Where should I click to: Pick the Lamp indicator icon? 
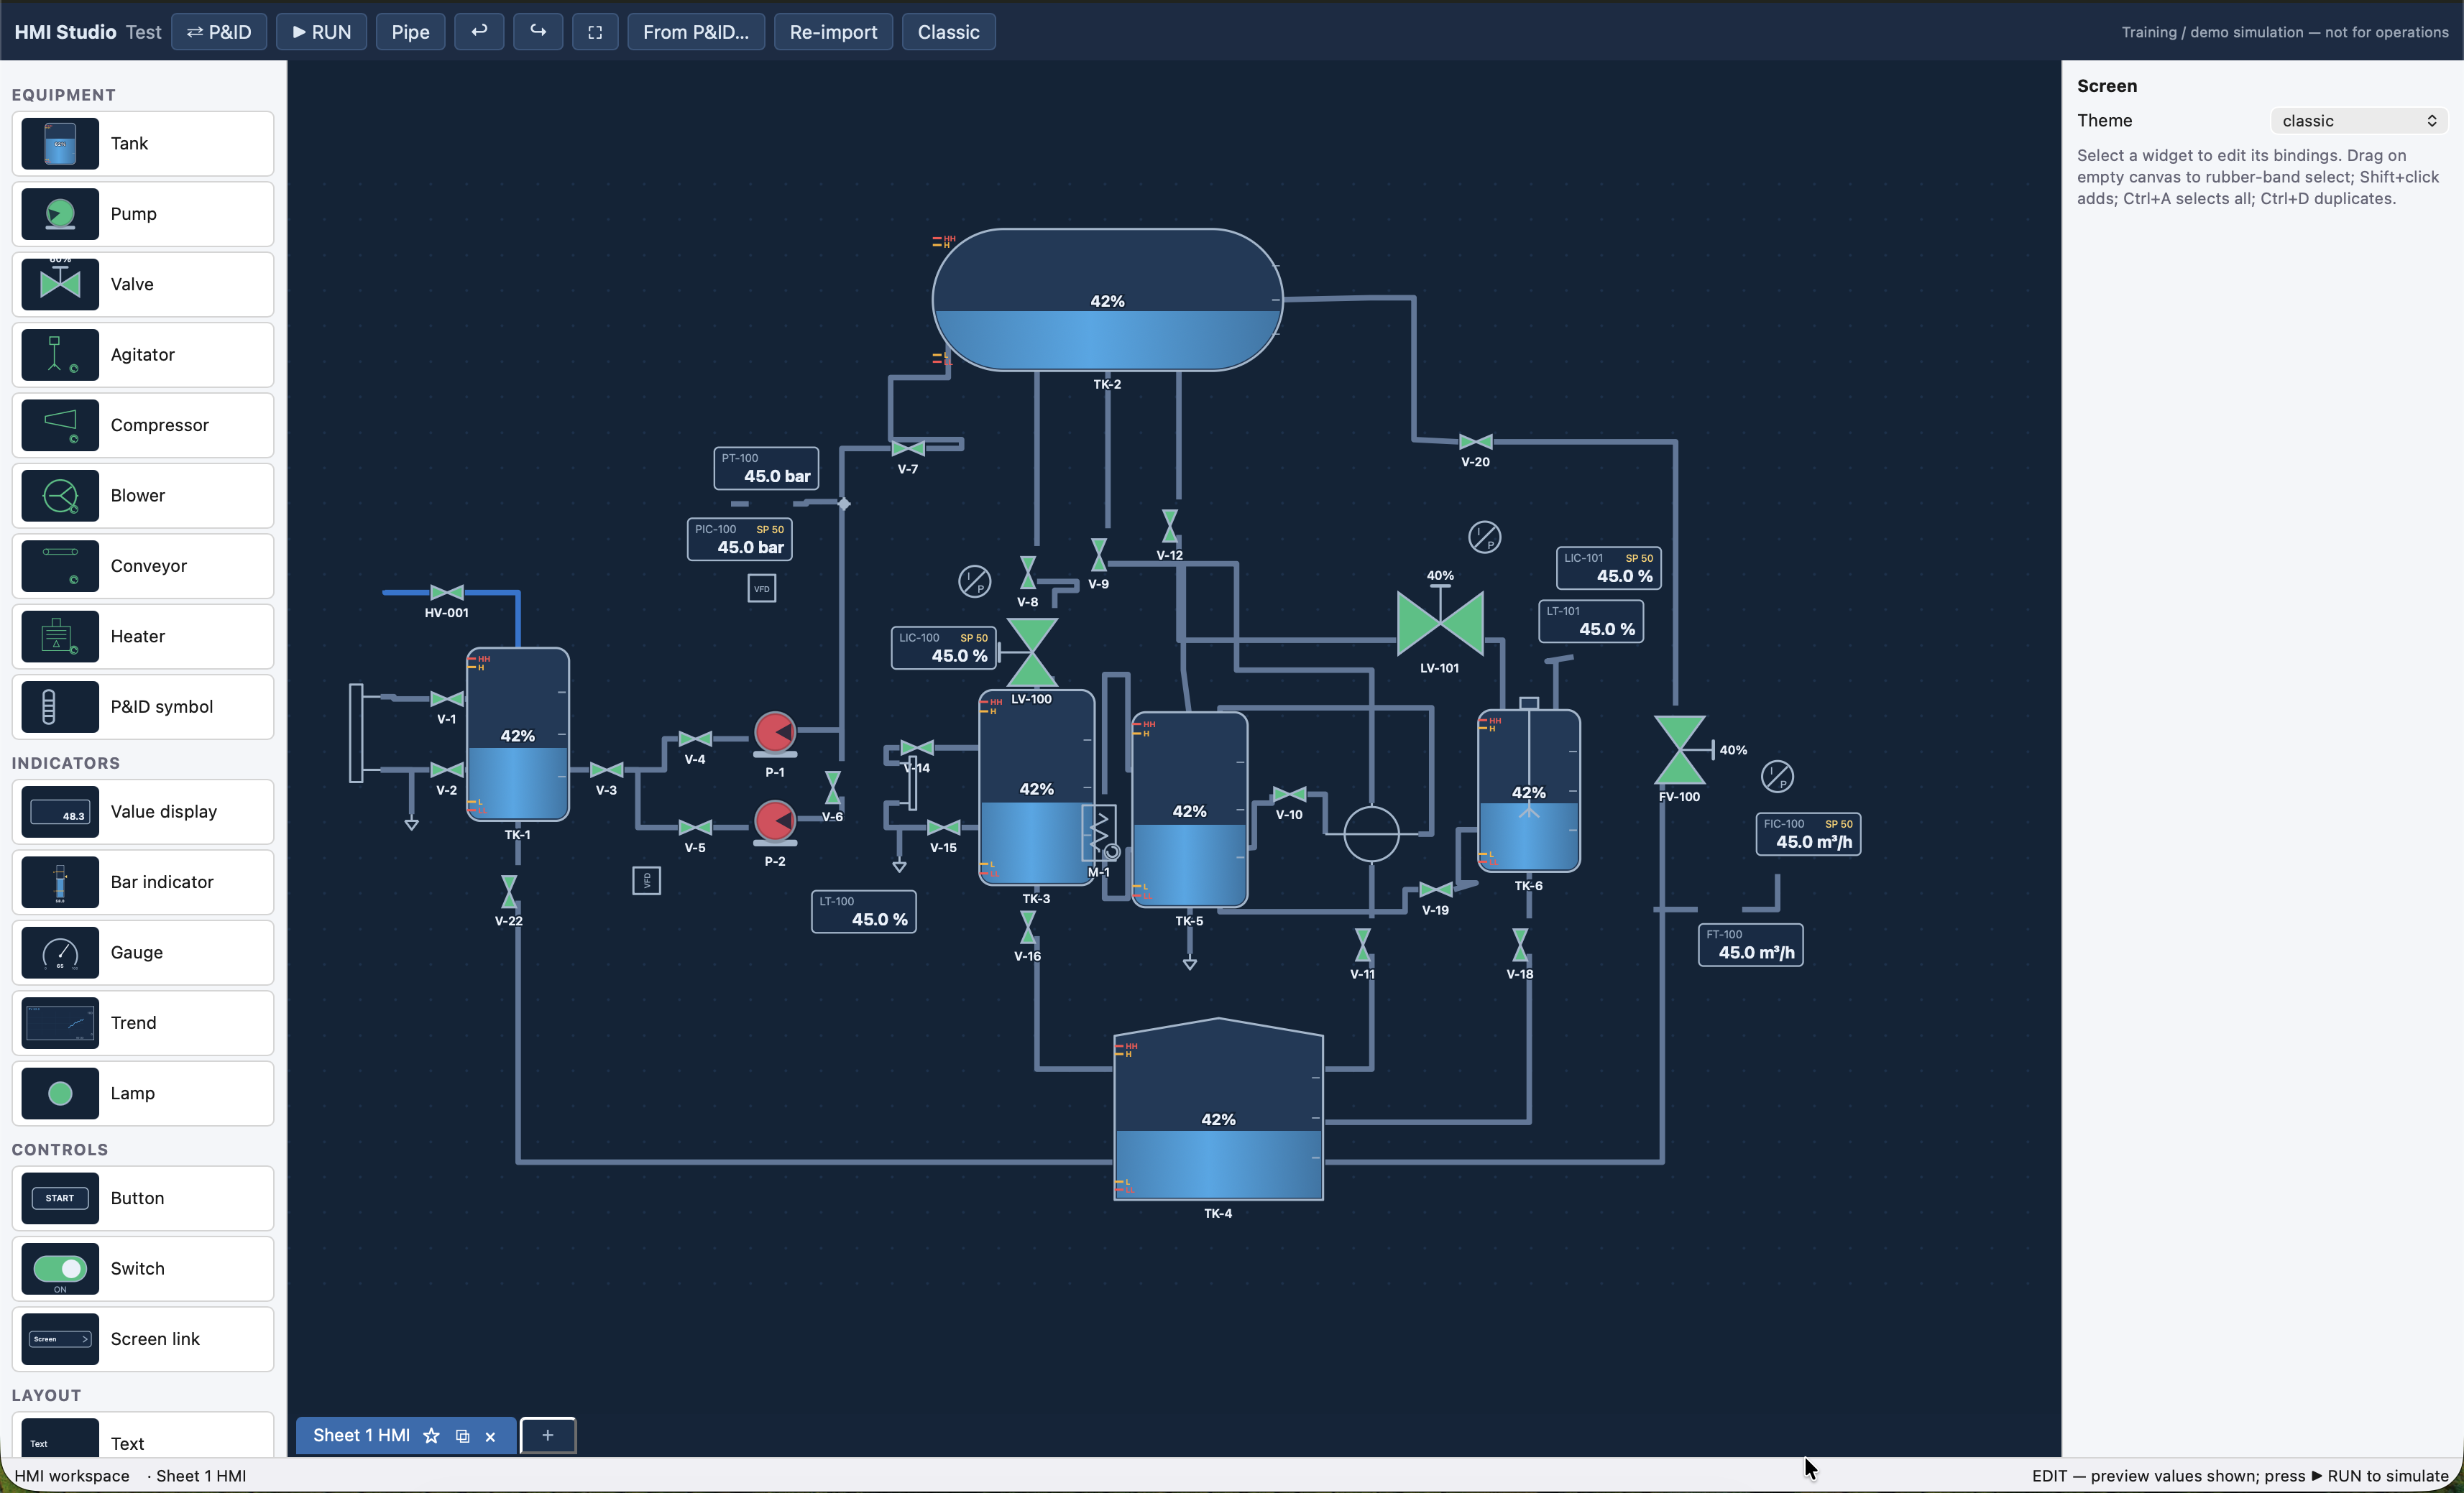pyautogui.click(x=60, y=1094)
